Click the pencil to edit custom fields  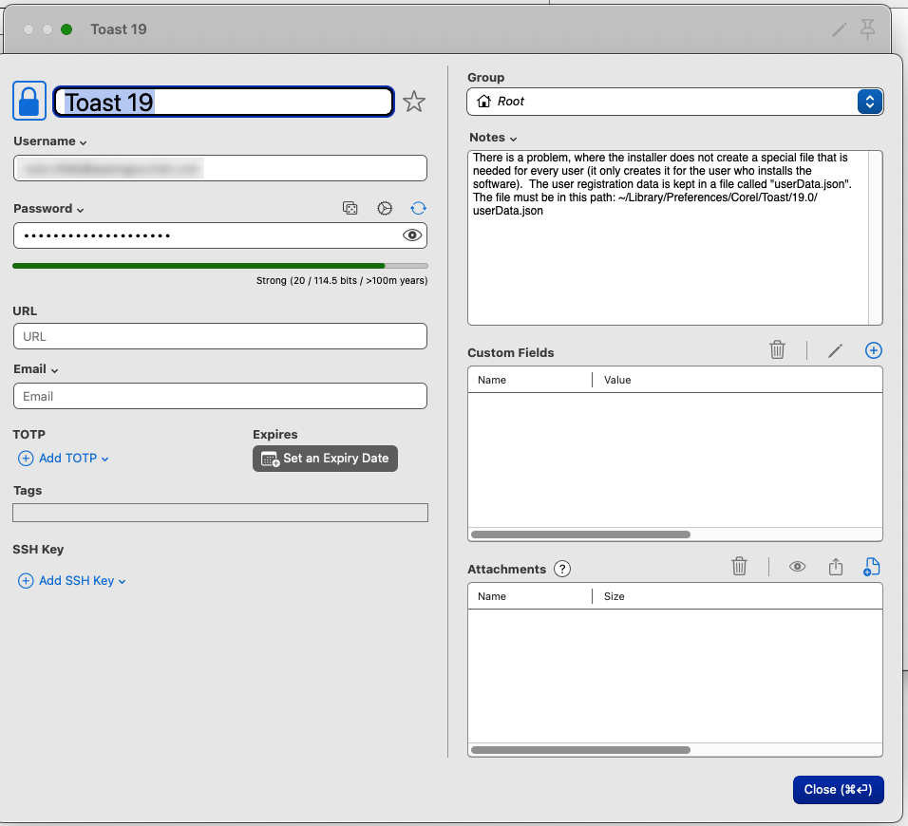pyautogui.click(x=835, y=350)
